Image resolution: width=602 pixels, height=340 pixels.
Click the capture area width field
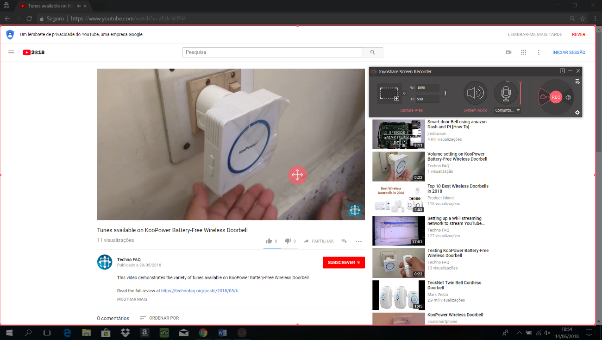click(426, 88)
